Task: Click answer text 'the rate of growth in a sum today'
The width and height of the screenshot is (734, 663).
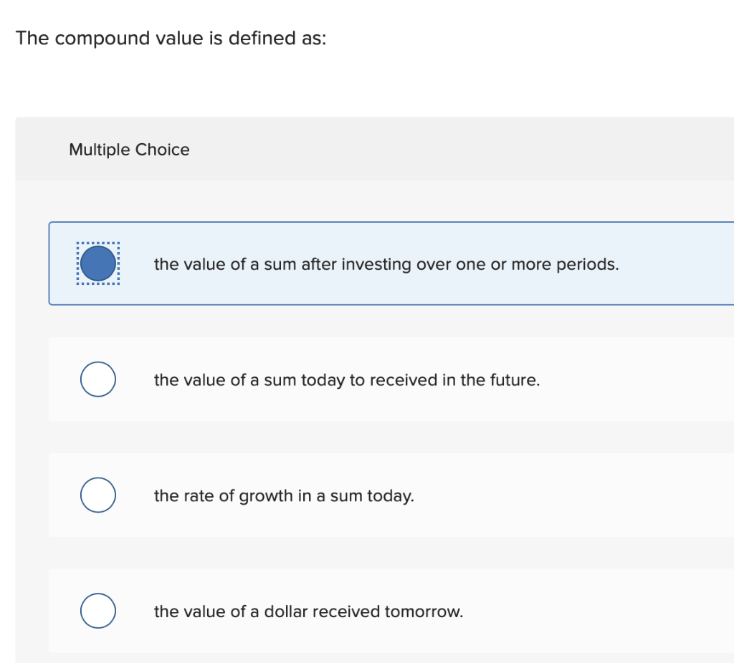Action: (x=284, y=495)
